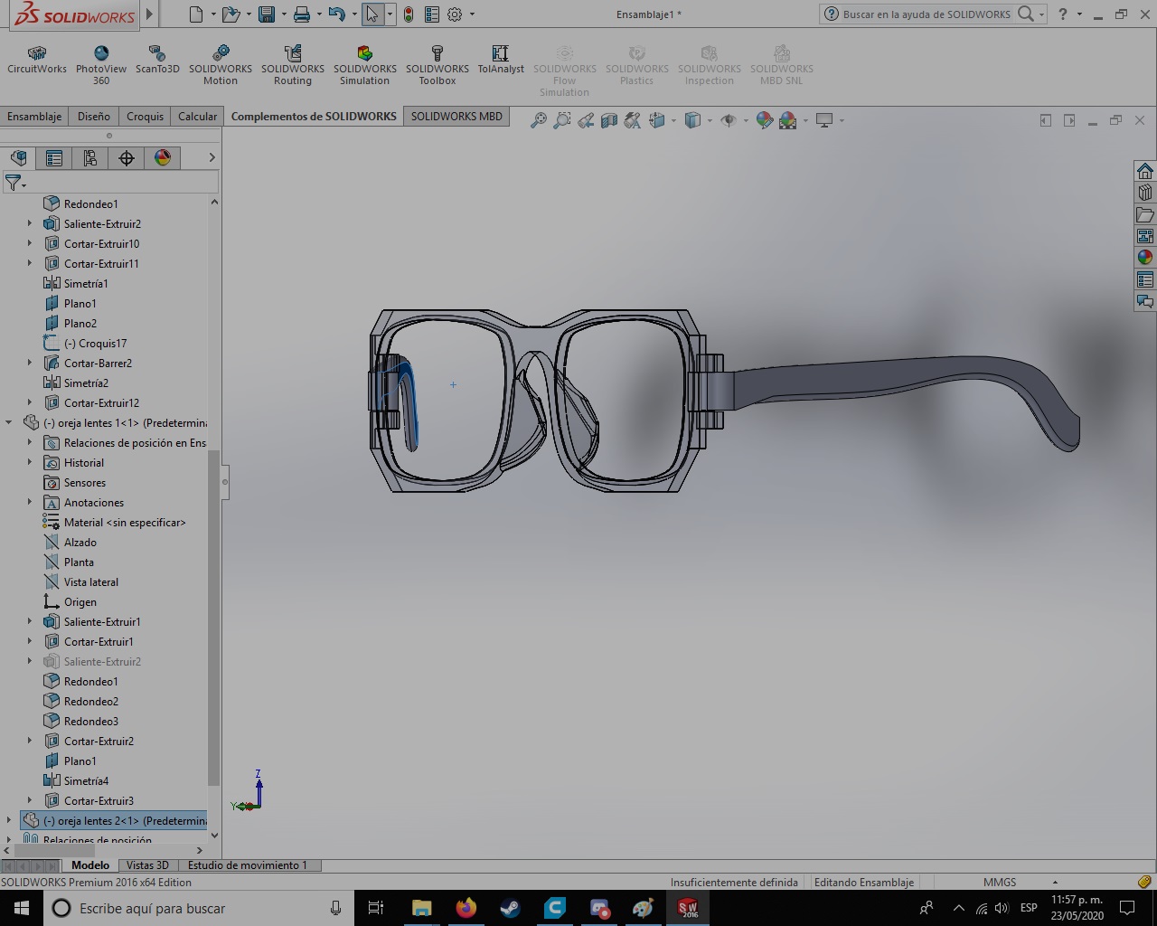
Task: Open the Design Library in task pane
Action: [x=1145, y=193]
